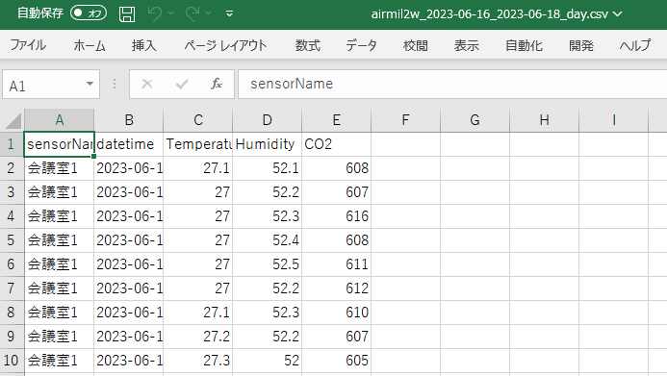Viewport: 667px width, 376px height.
Task: Select the cell containing CO2 value 616
Action: coord(337,216)
